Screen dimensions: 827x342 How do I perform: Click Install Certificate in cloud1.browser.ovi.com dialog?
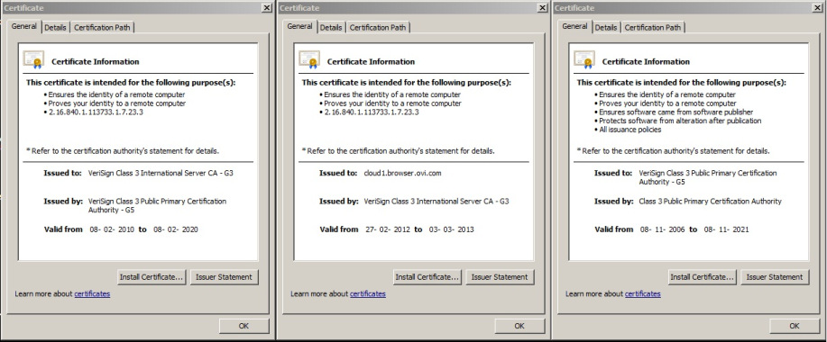point(427,277)
